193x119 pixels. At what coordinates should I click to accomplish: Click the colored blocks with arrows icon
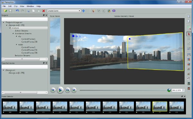tap(189, 59)
